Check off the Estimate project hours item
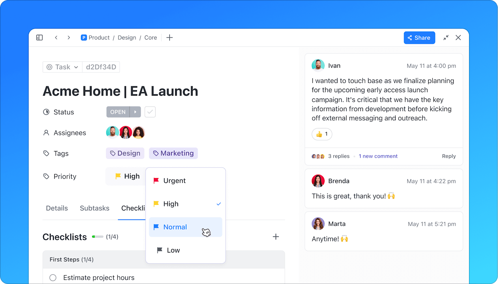This screenshot has height=284, width=498. 53,277
